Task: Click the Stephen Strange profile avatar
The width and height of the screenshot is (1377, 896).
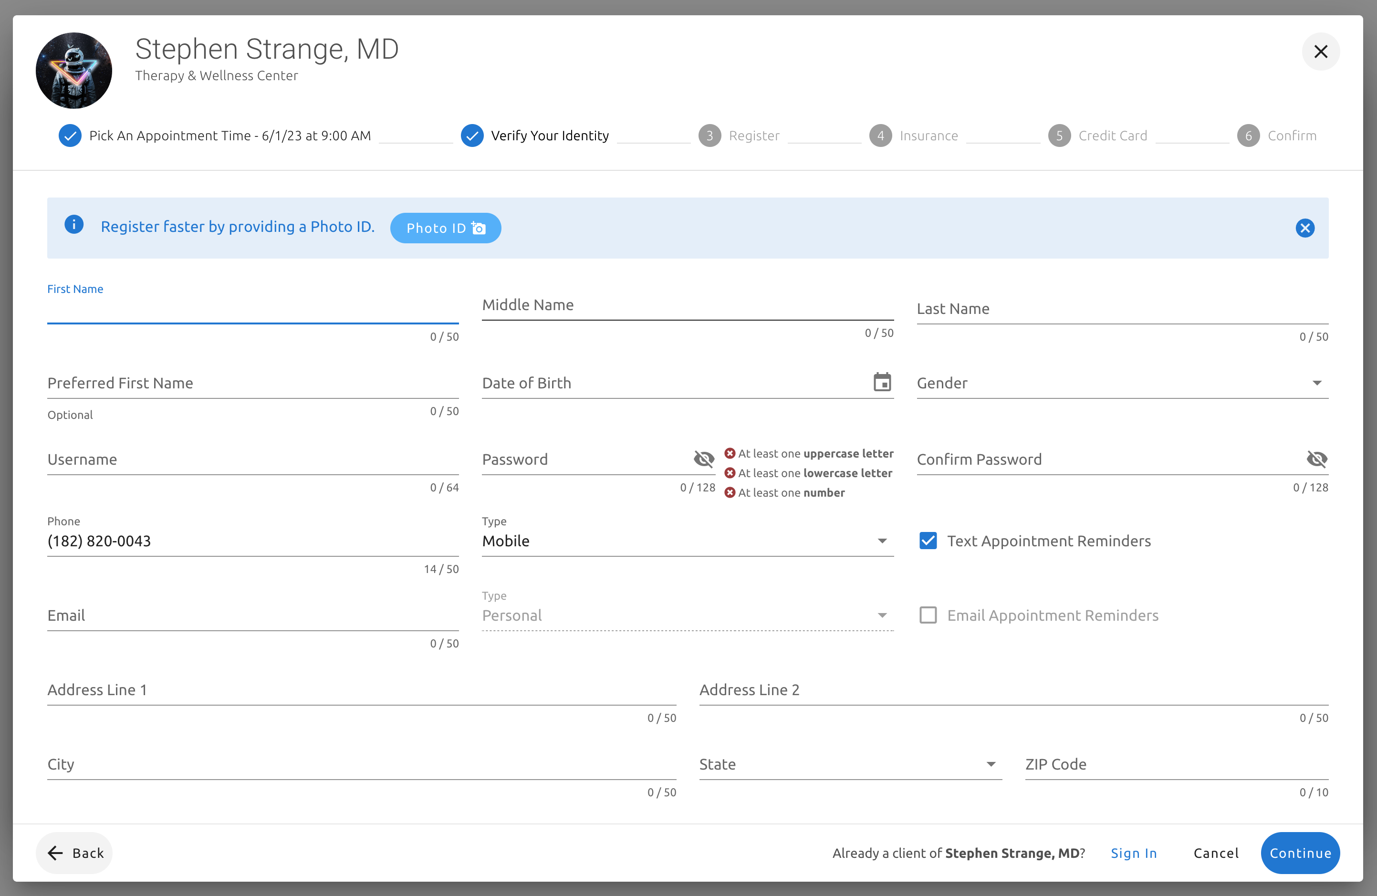Action: (73, 71)
